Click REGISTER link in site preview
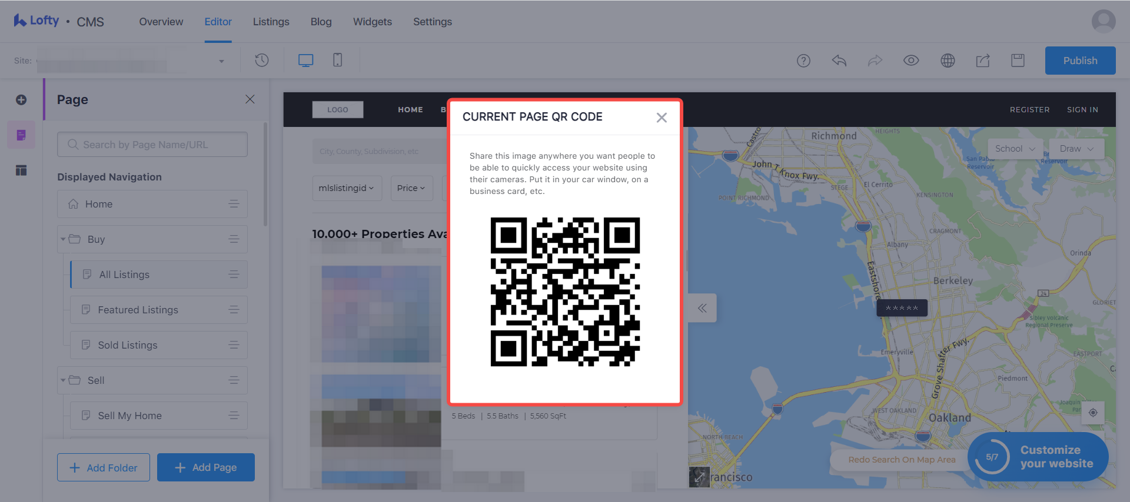Viewport: 1130px width, 502px height. pos(1030,110)
